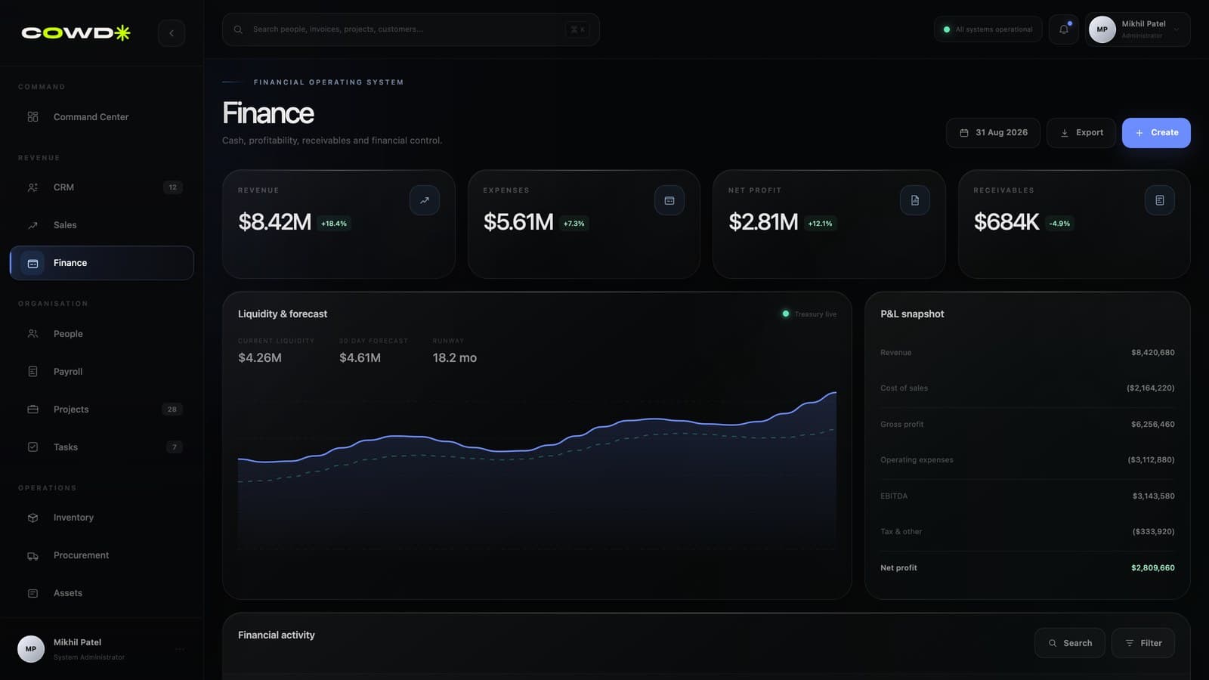
Task: Open the Procurement section
Action: [102, 555]
